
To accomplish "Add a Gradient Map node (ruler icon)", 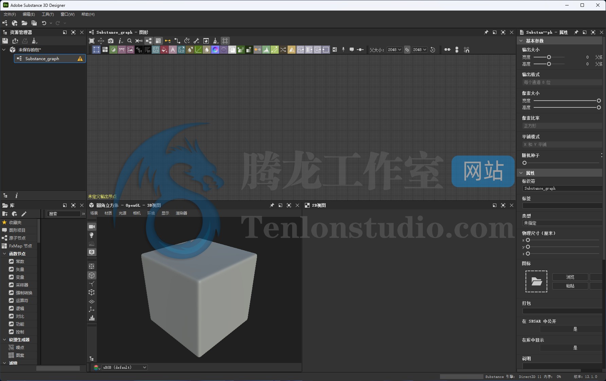I will pos(275,50).
